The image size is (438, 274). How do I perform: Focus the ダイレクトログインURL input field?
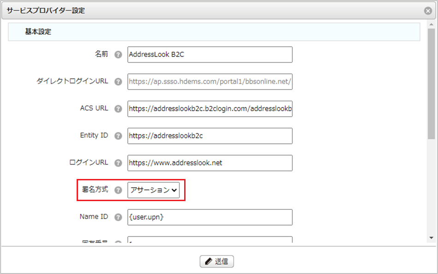(x=210, y=82)
